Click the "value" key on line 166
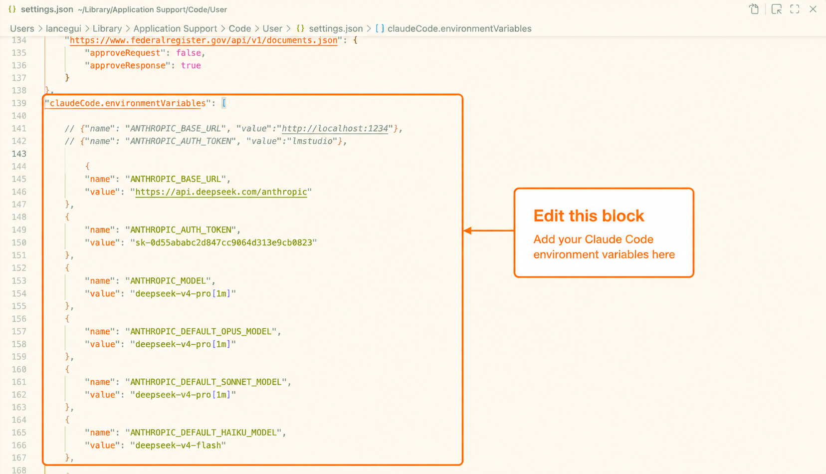 102,445
